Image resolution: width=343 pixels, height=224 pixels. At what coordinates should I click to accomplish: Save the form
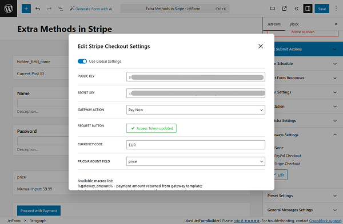pos(322,9)
